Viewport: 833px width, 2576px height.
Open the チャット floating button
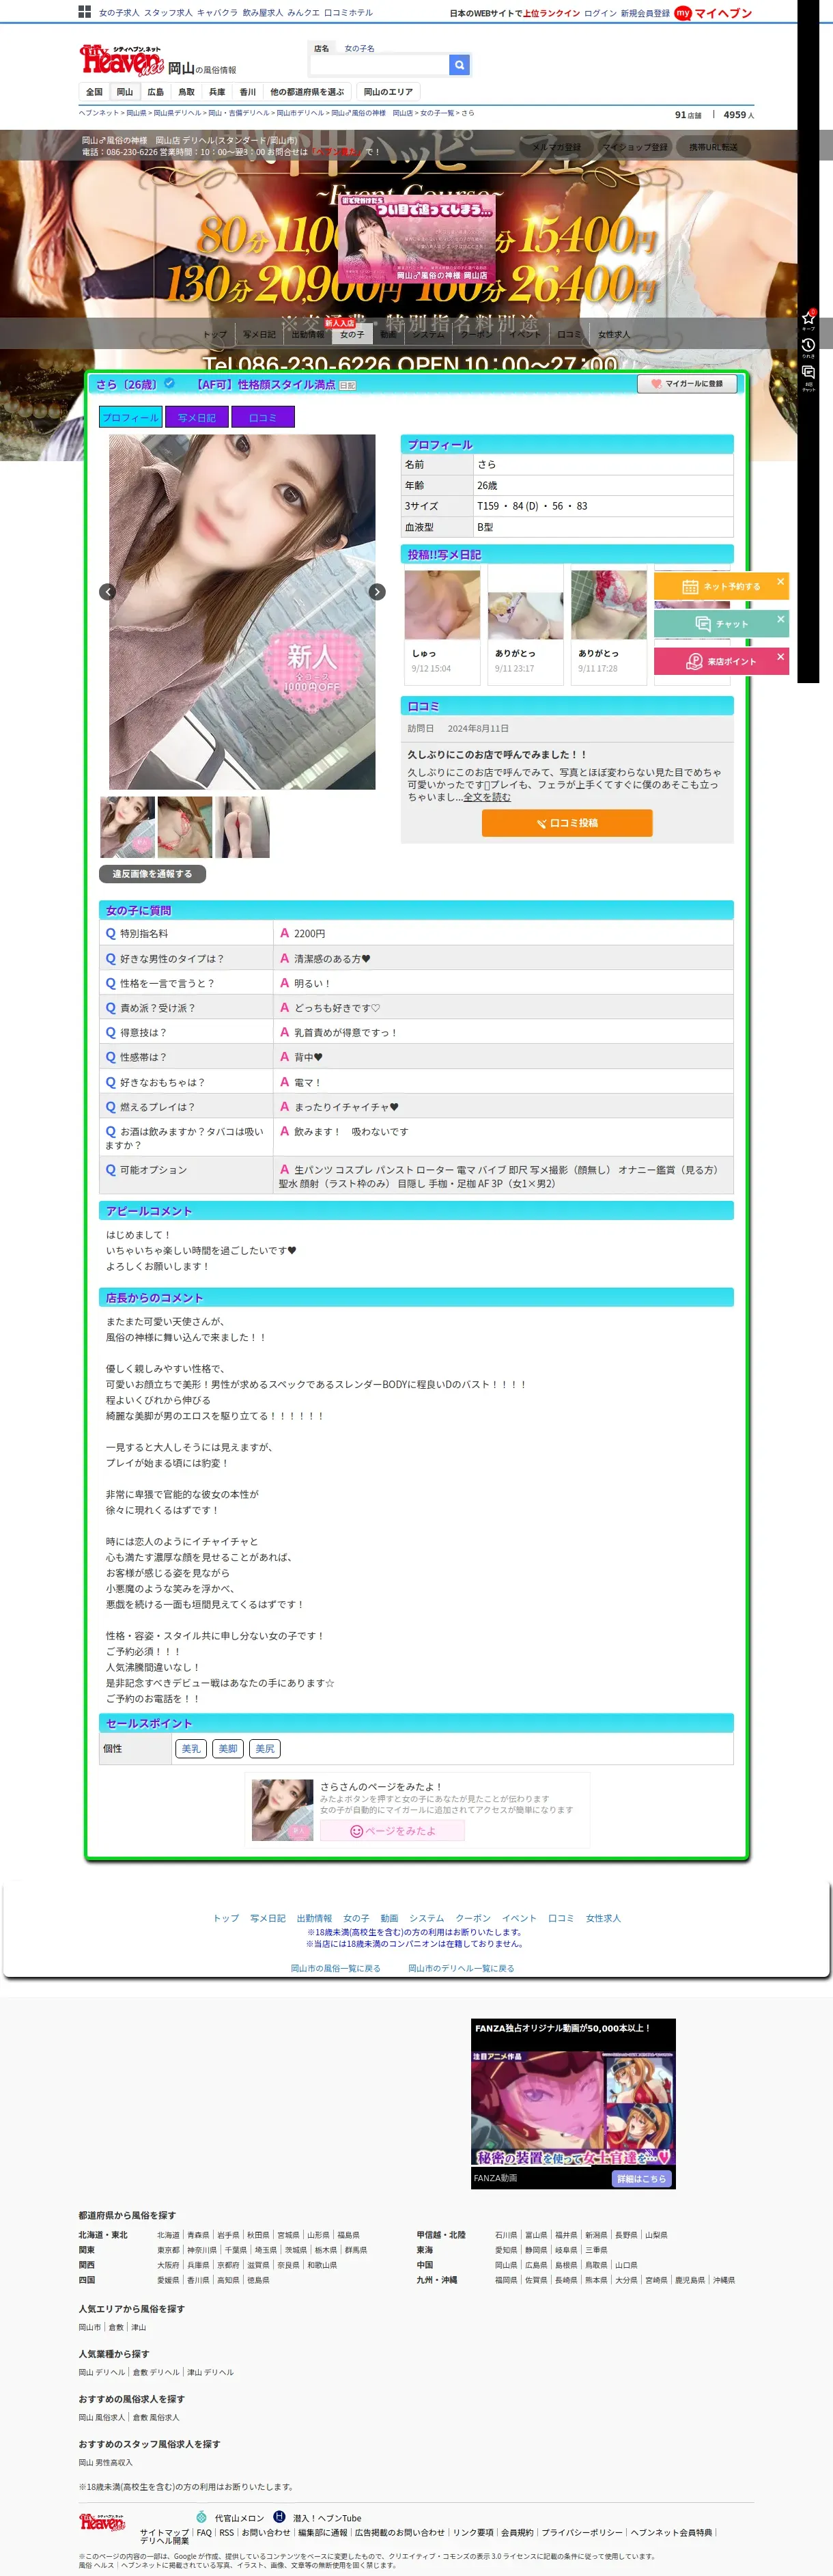tap(721, 624)
